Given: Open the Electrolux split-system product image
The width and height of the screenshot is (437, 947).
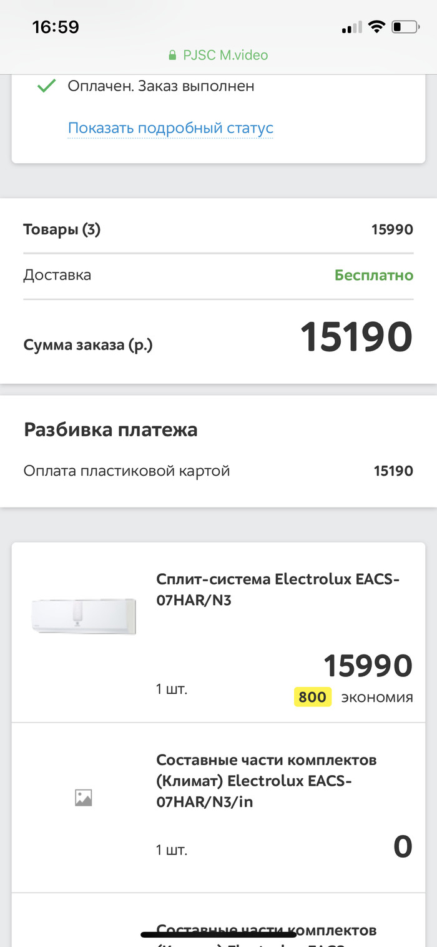Looking at the screenshot, I should [84, 615].
